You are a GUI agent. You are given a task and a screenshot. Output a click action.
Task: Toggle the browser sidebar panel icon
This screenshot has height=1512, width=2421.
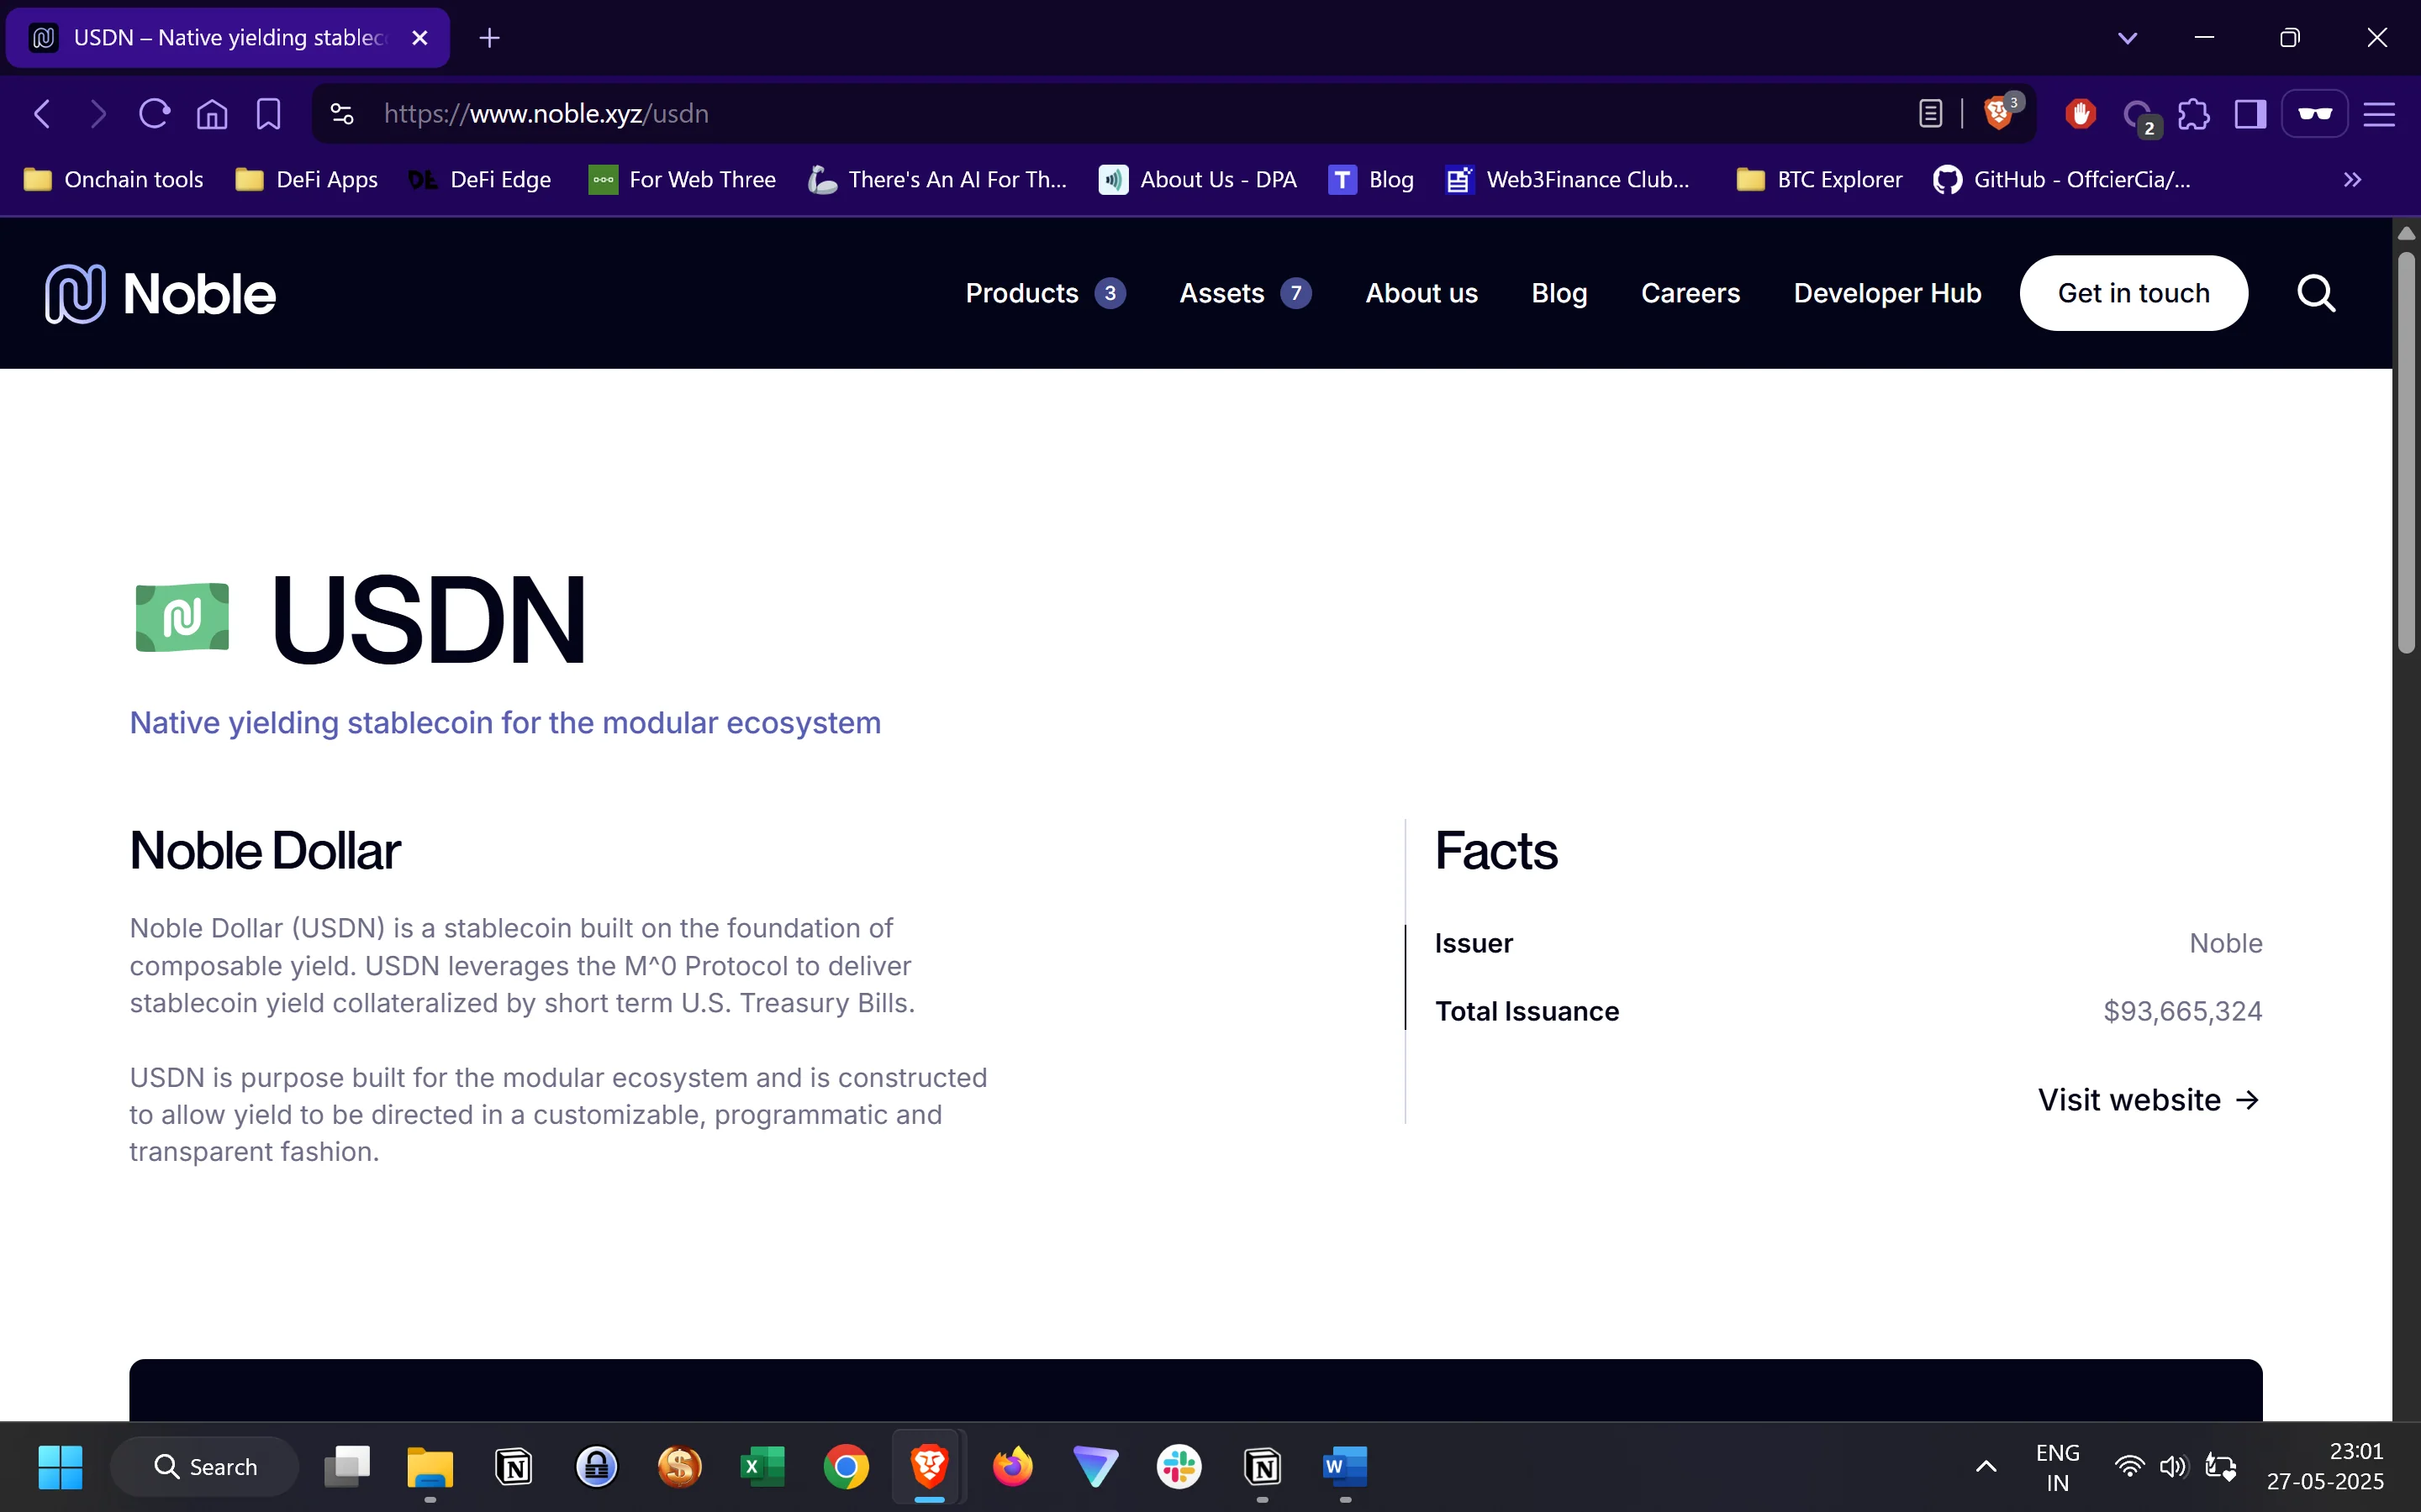(2250, 114)
